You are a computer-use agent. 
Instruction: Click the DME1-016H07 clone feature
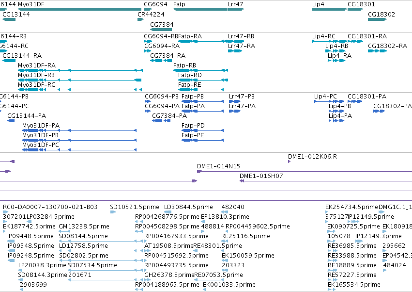click(x=326, y=181)
